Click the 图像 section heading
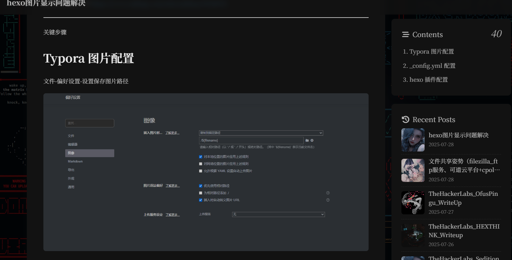512x260 pixels. (x=149, y=121)
